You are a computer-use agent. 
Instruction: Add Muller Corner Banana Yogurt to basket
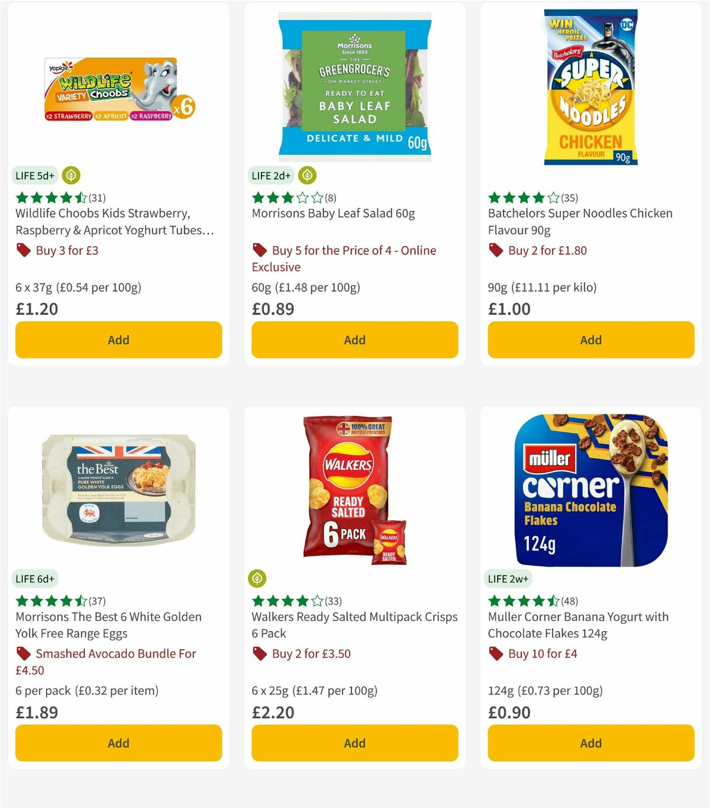click(590, 743)
